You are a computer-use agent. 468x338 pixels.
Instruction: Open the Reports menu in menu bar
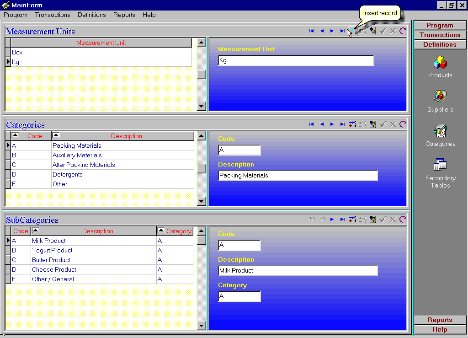pyautogui.click(x=124, y=15)
